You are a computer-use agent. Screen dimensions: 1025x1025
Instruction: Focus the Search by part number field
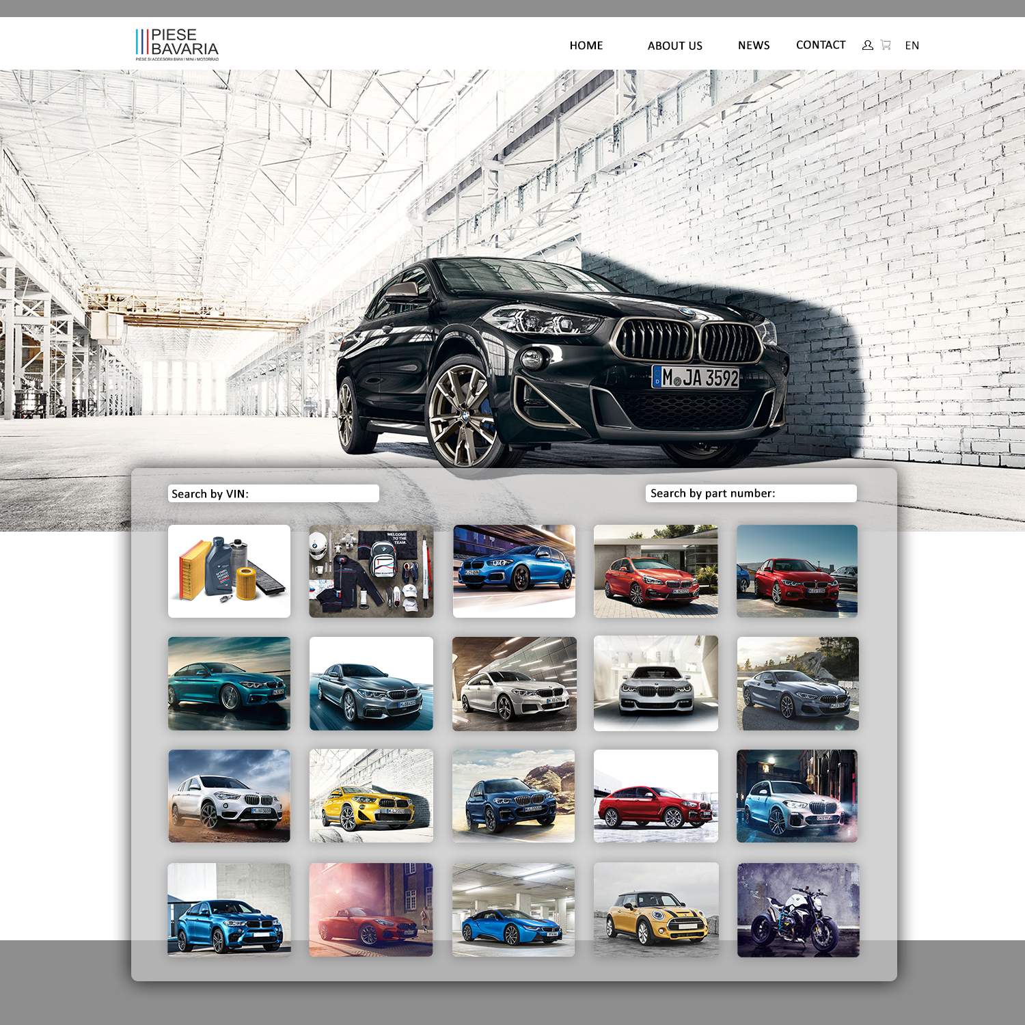click(751, 493)
